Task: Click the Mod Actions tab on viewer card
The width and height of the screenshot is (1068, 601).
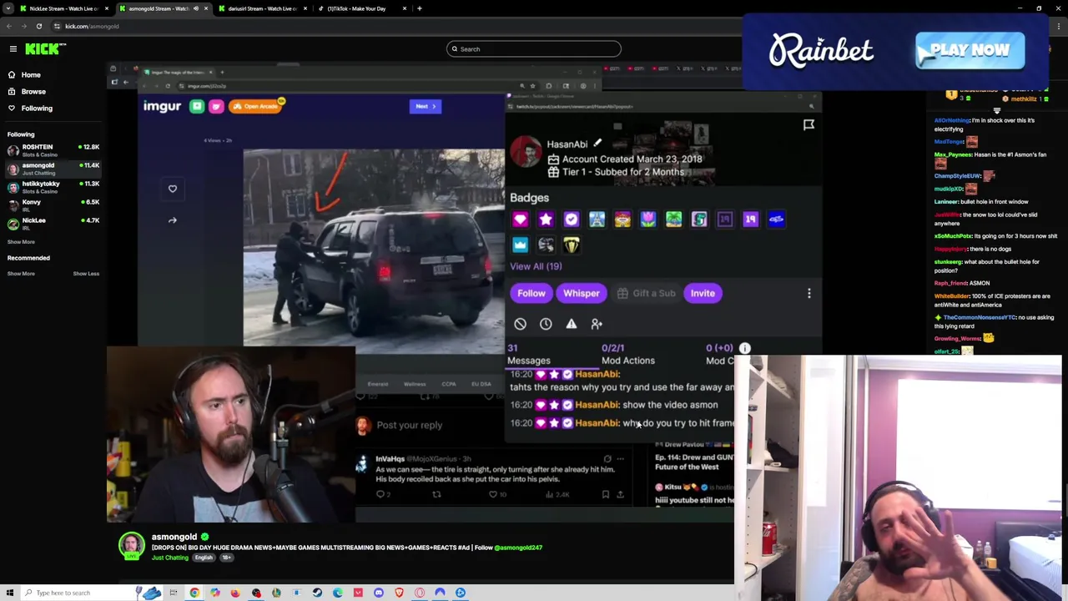Action: [x=627, y=354]
